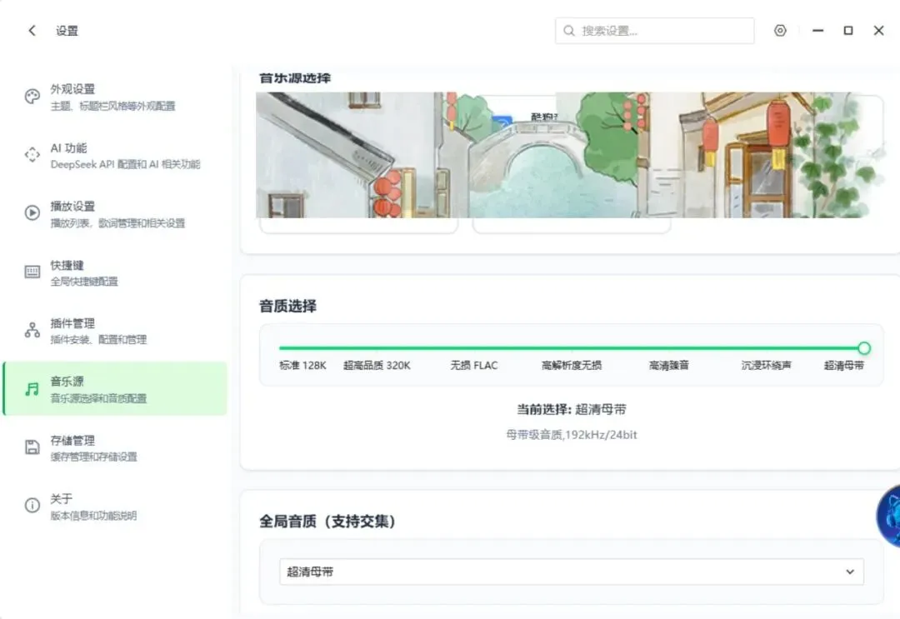Click the 母带级音质,192kHz/24bit description
Viewport: 900px width, 619px height.
coord(572,435)
